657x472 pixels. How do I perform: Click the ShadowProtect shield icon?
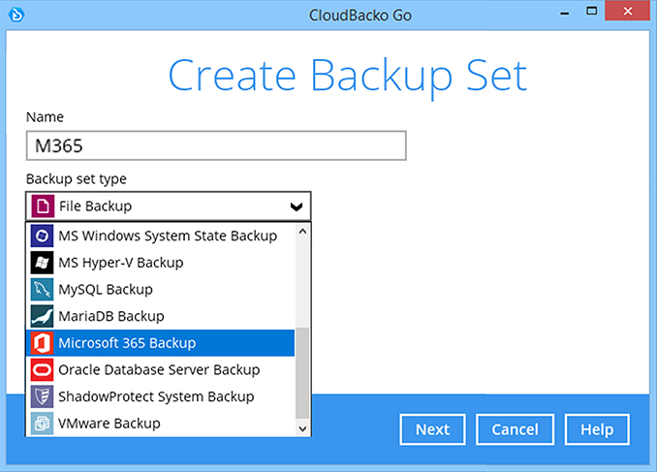point(42,397)
